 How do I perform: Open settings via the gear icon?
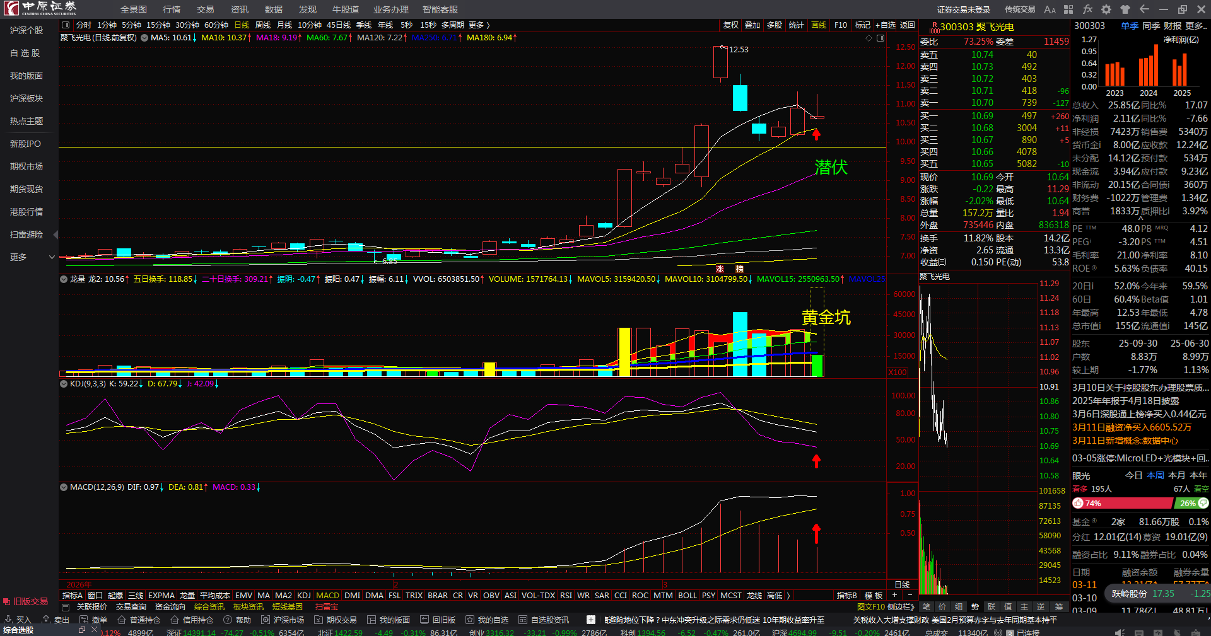click(1106, 9)
